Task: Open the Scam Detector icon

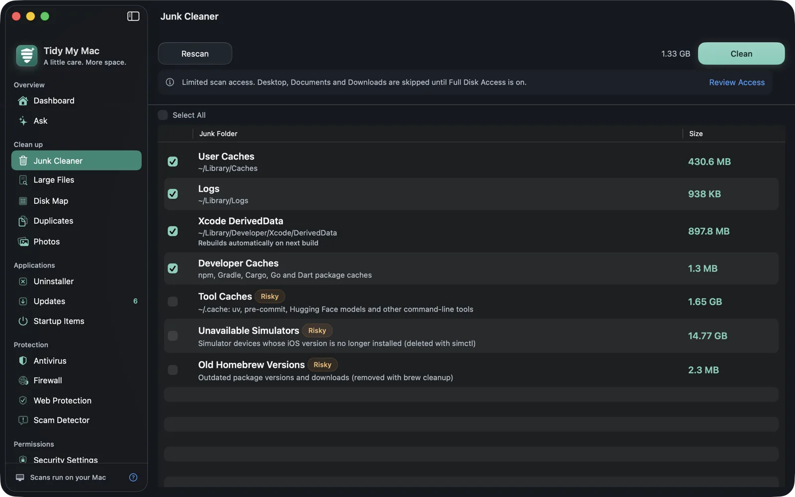Action: tap(23, 420)
